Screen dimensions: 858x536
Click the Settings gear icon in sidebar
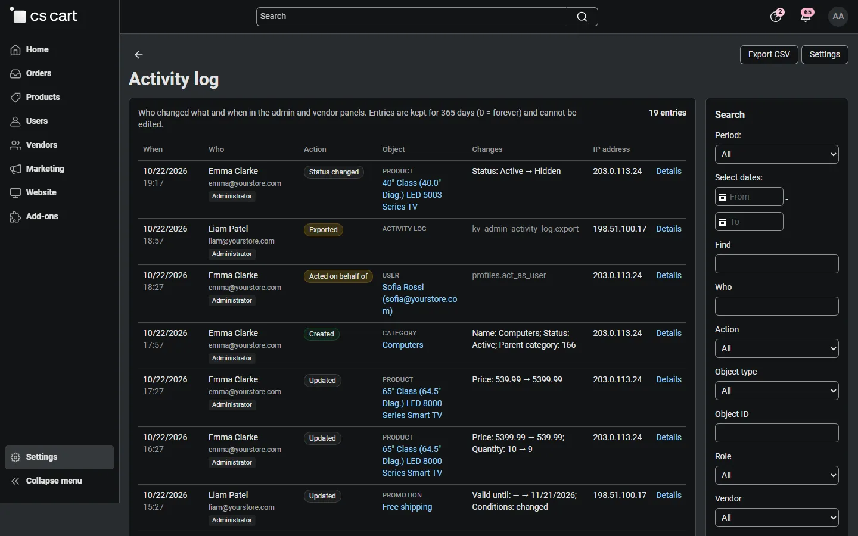[15, 457]
